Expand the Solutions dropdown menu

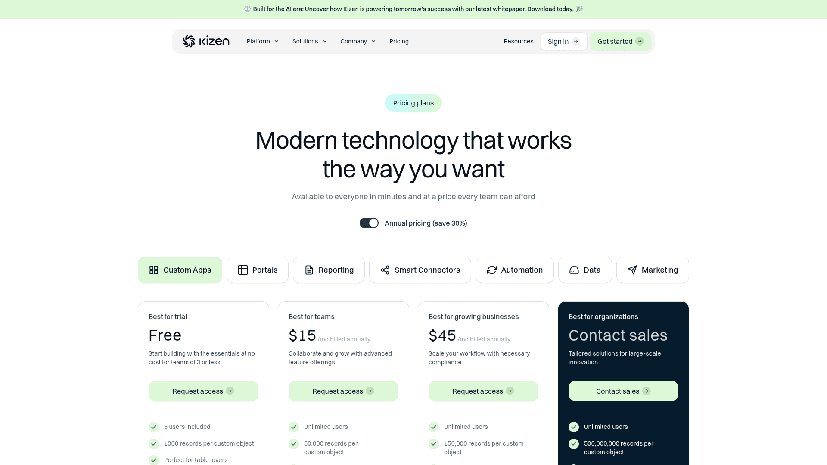[310, 41]
